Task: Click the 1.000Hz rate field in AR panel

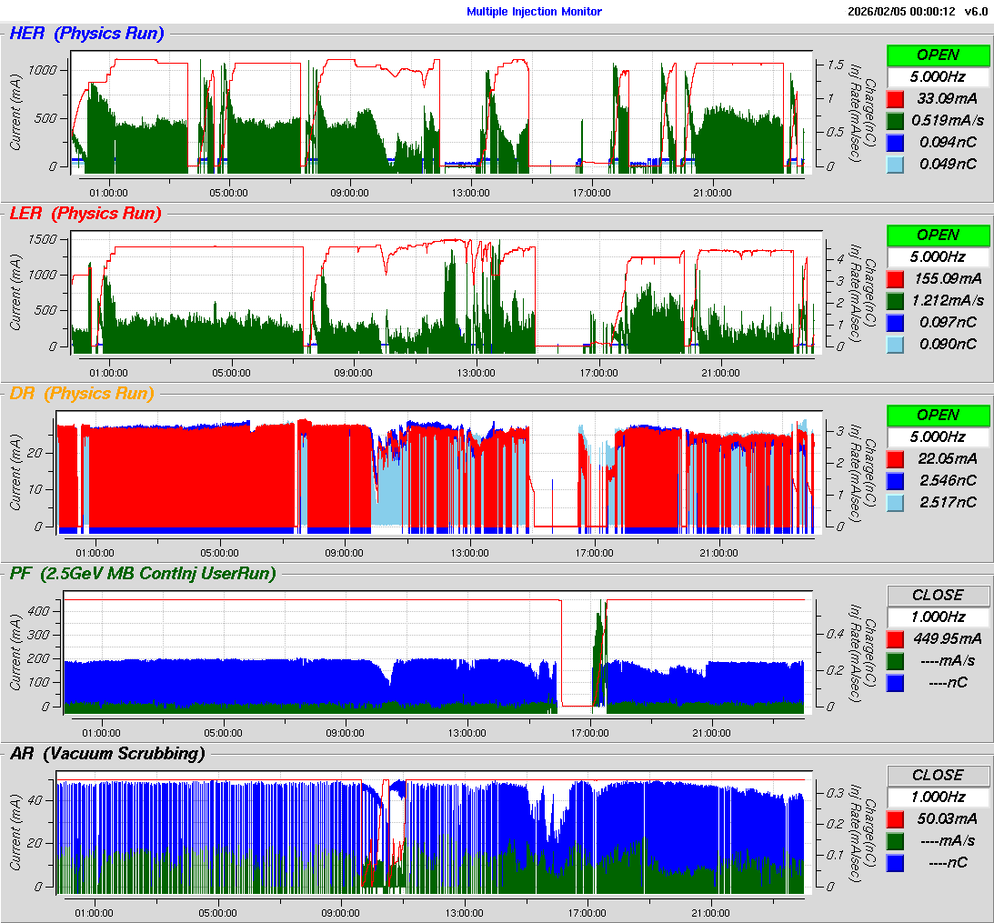Action: 938,797
